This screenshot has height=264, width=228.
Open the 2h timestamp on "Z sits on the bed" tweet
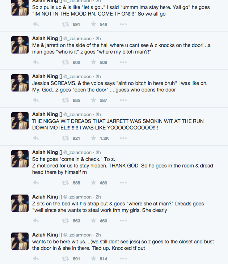tap(98, 197)
